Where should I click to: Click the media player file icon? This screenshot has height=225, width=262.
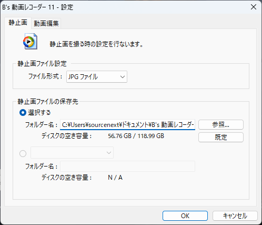tap(30, 41)
